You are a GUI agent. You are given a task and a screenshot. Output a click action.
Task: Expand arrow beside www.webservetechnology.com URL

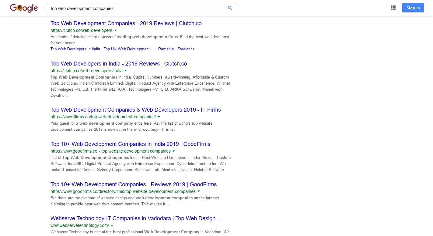click(x=112, y=226)
